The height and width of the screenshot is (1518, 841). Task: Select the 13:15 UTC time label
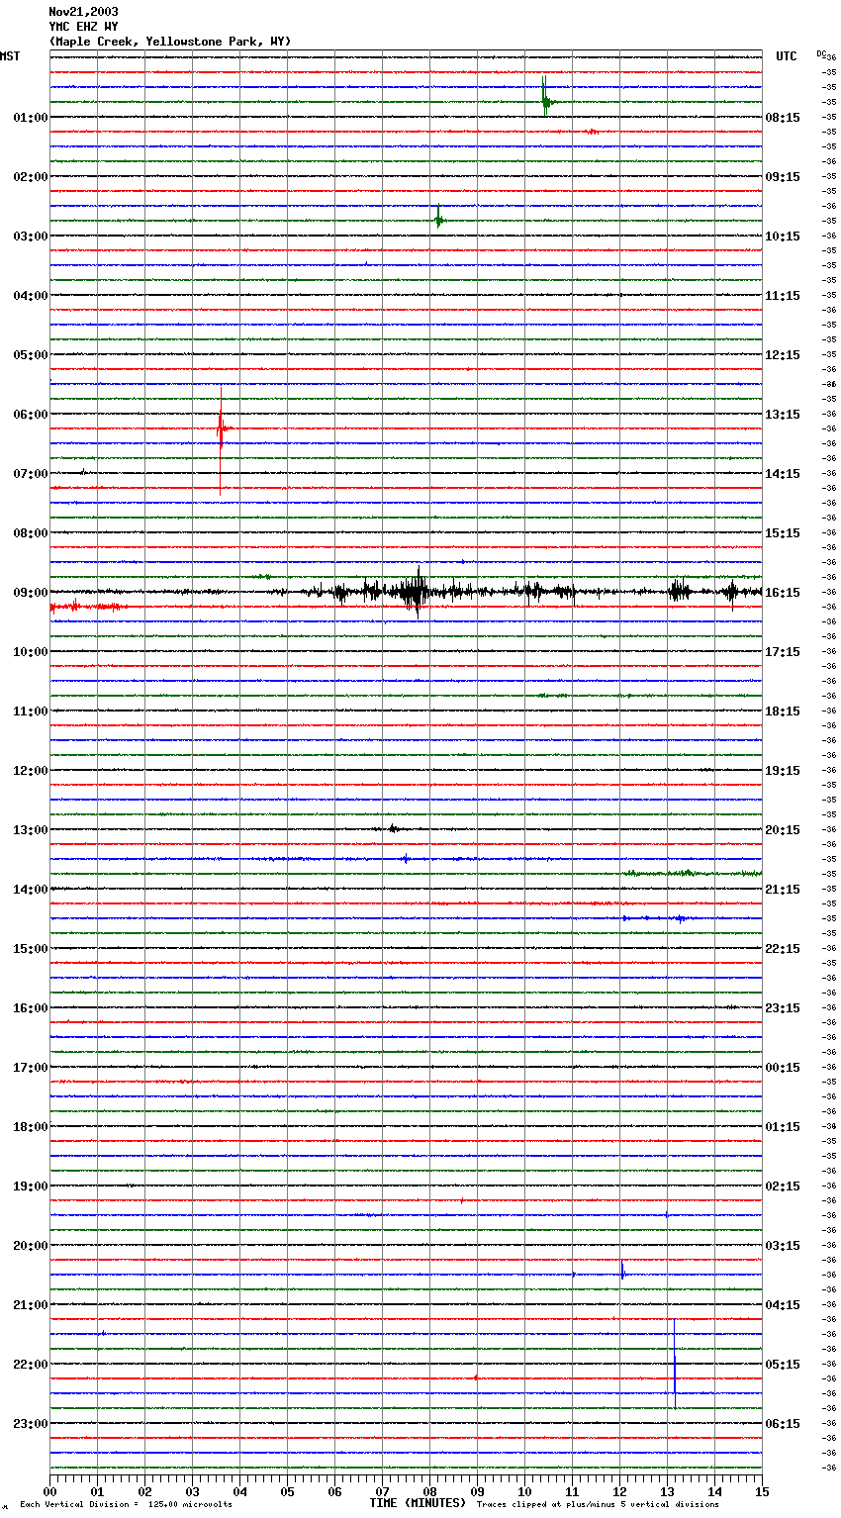point(783,415)
